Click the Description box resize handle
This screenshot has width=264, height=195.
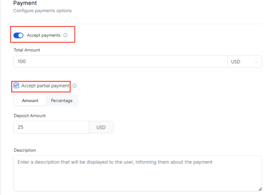click(260, 189)
